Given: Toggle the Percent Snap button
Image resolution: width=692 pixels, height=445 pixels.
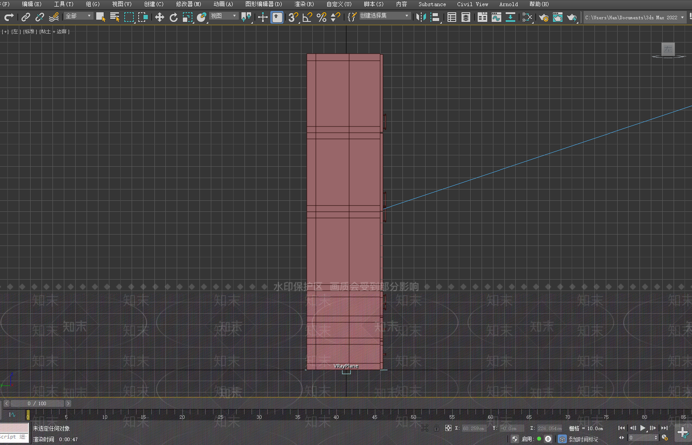Looking at the screenshot, I should [x=321, y=17].
